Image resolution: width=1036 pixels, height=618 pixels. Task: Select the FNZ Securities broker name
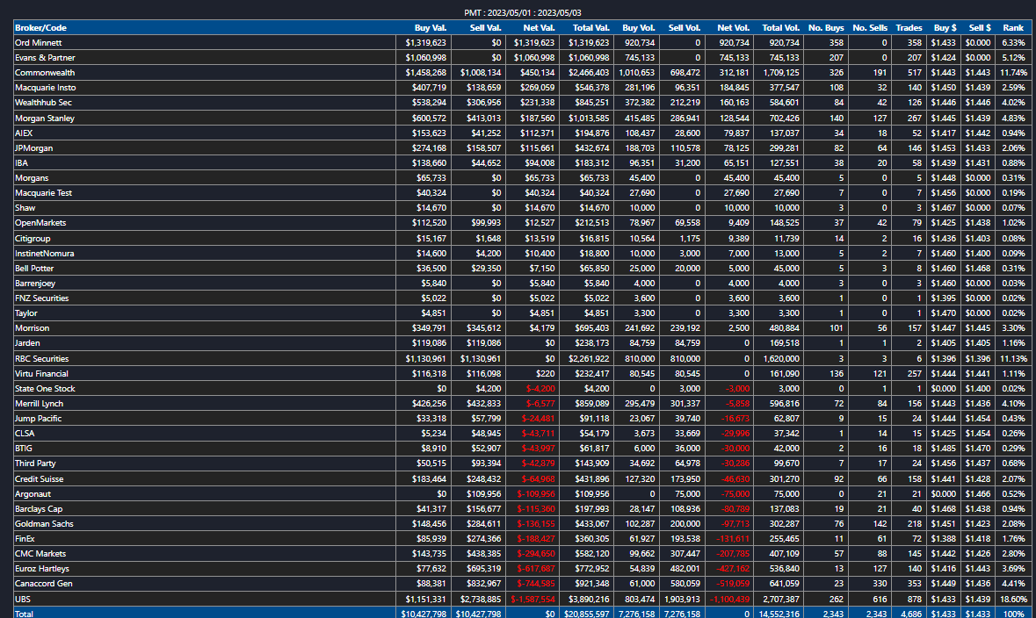click(41, 298)
